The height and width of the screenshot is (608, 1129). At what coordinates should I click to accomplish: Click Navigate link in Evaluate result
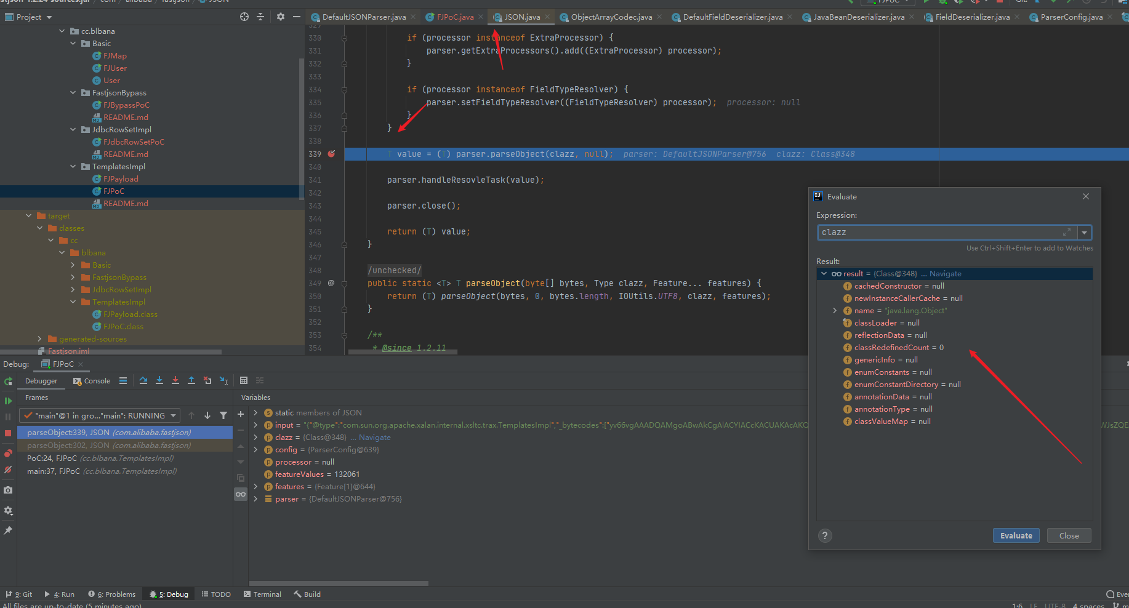click(945, 274)
